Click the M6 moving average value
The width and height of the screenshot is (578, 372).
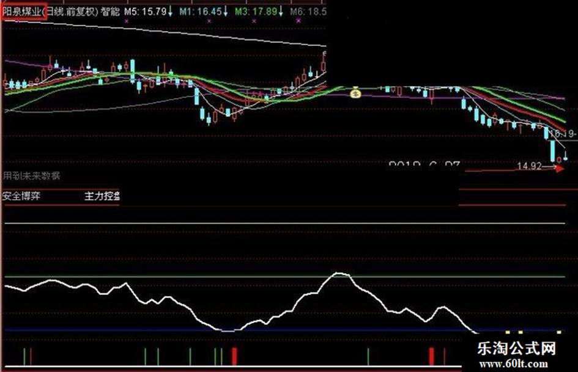308,12
